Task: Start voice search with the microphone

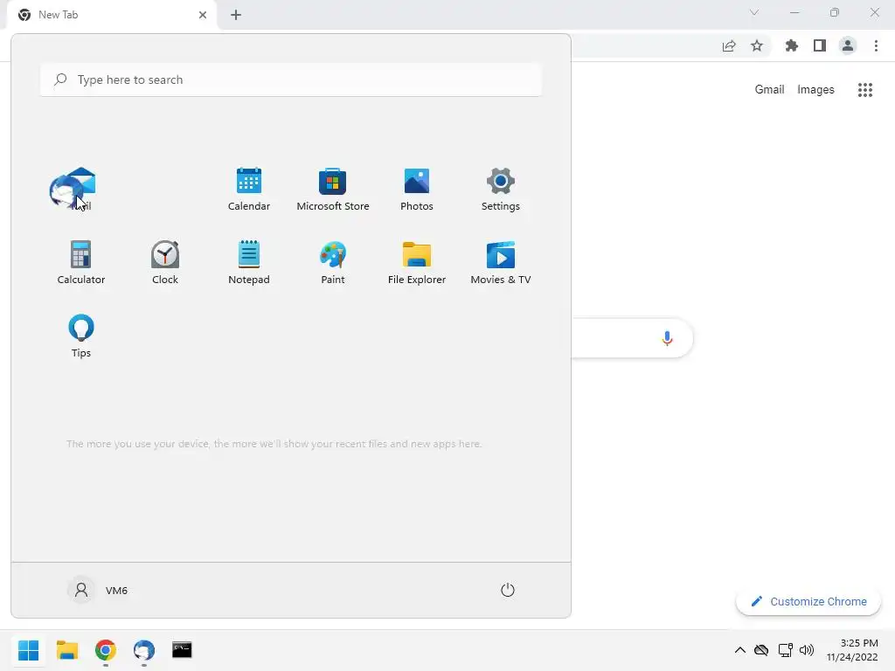Action: pos(667,338)
